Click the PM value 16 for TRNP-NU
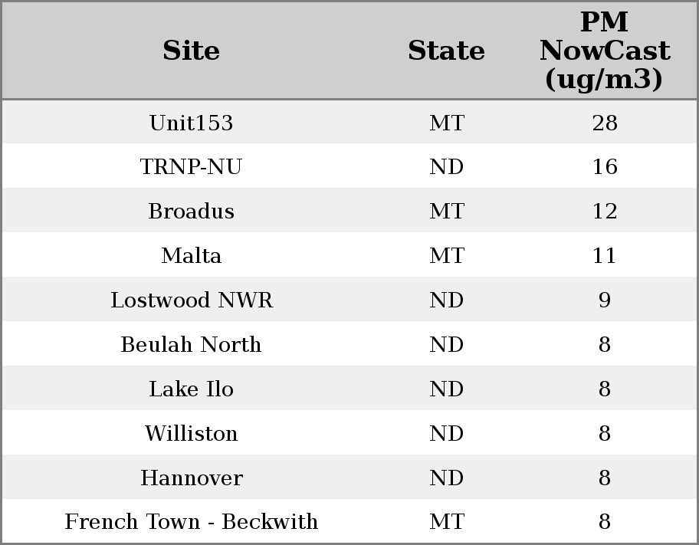The height and width of the screenshot is (545, 699). [x=604, y=167]
